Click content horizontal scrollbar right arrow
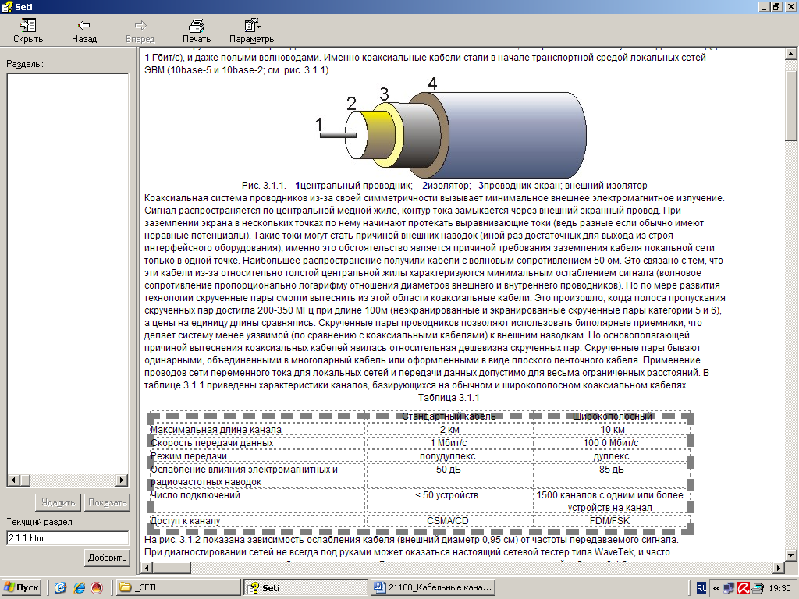Screen dimensions: 799x599 779,568
